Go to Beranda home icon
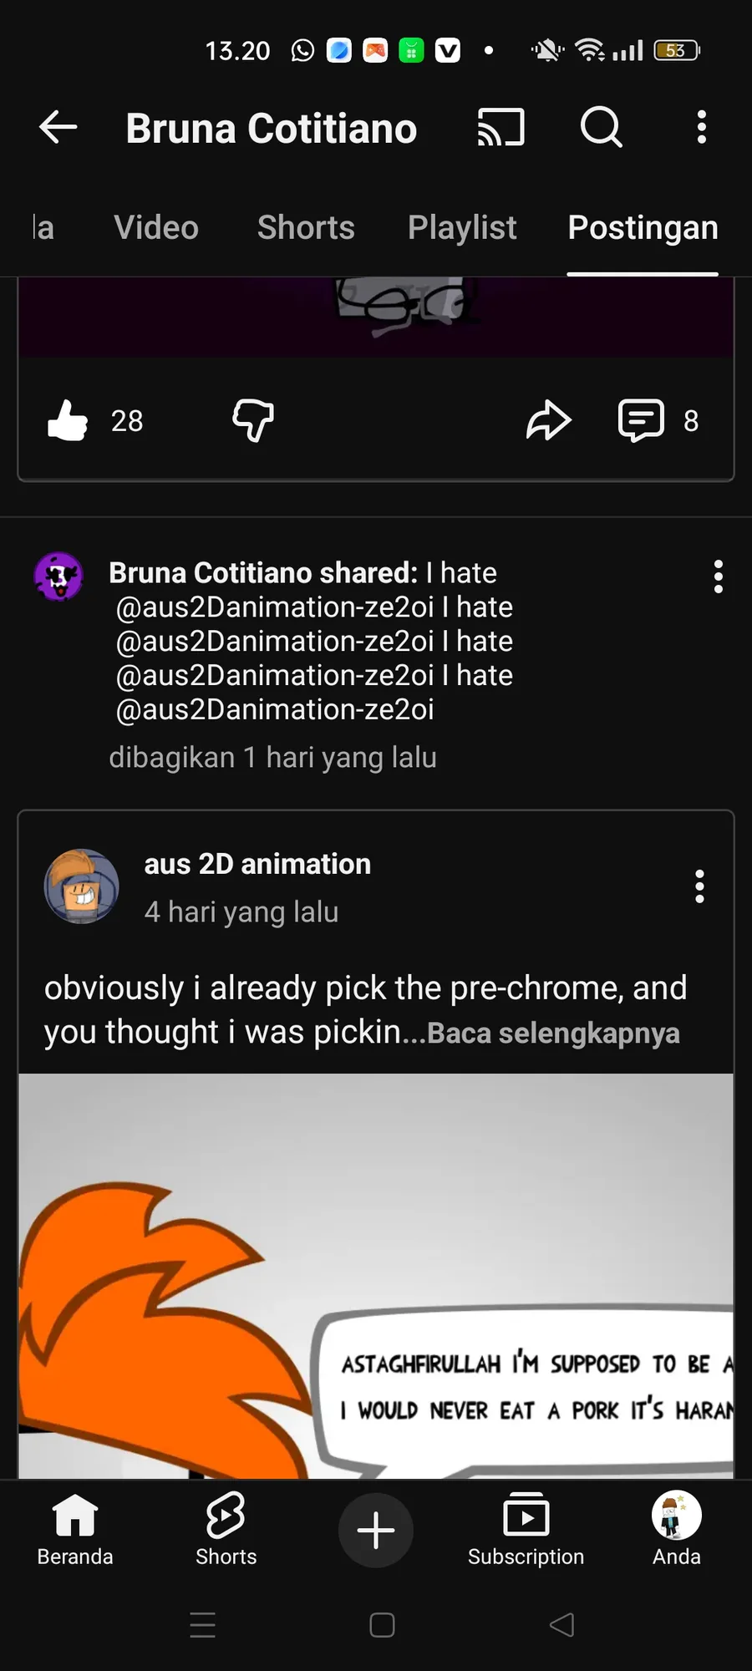Viewport: 752px width, 1671px height. 75,1530
